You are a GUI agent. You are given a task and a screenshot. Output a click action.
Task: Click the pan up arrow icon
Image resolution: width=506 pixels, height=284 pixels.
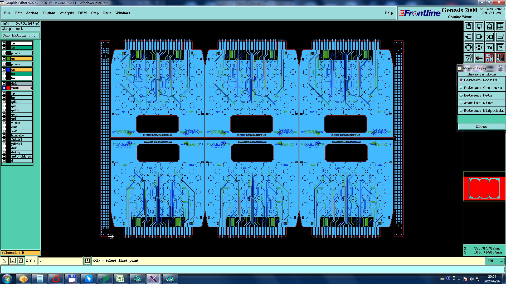click(x=468, y=26)
